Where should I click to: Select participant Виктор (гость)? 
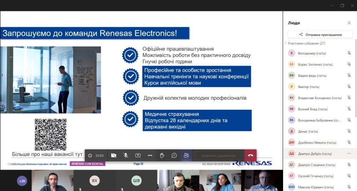coord(319,87)
